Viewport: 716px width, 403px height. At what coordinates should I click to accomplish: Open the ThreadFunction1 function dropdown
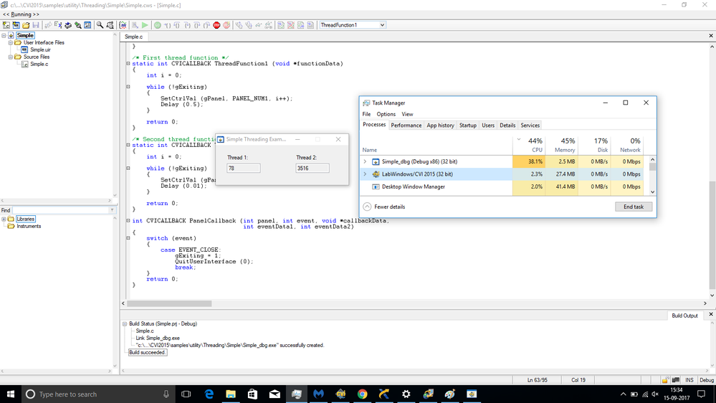click(x=381, y=25)
